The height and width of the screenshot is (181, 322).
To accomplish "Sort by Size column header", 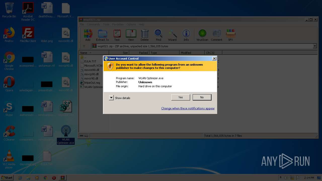I will (x=119, y=53).
